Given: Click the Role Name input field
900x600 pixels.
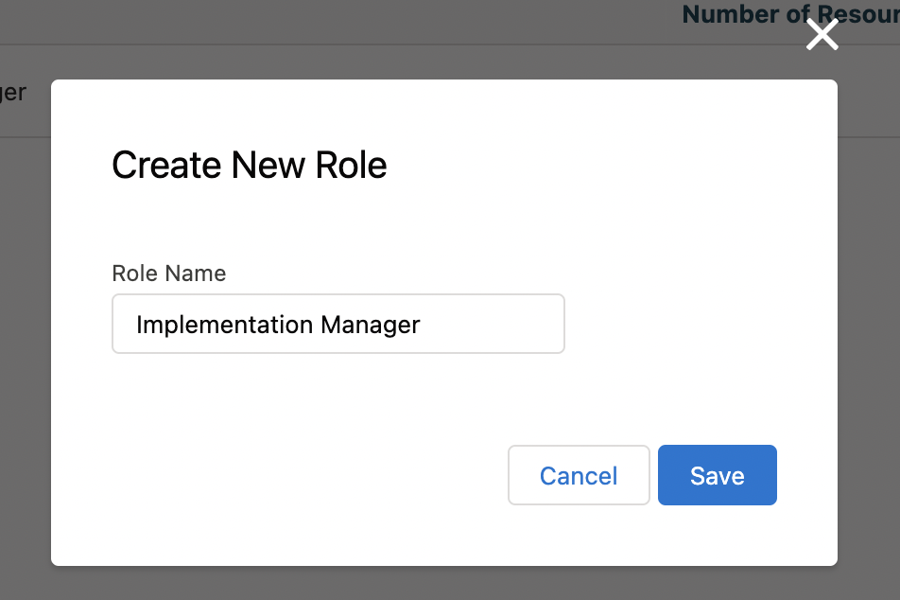Looking at the screenshot, I should (x=338, y=324).
